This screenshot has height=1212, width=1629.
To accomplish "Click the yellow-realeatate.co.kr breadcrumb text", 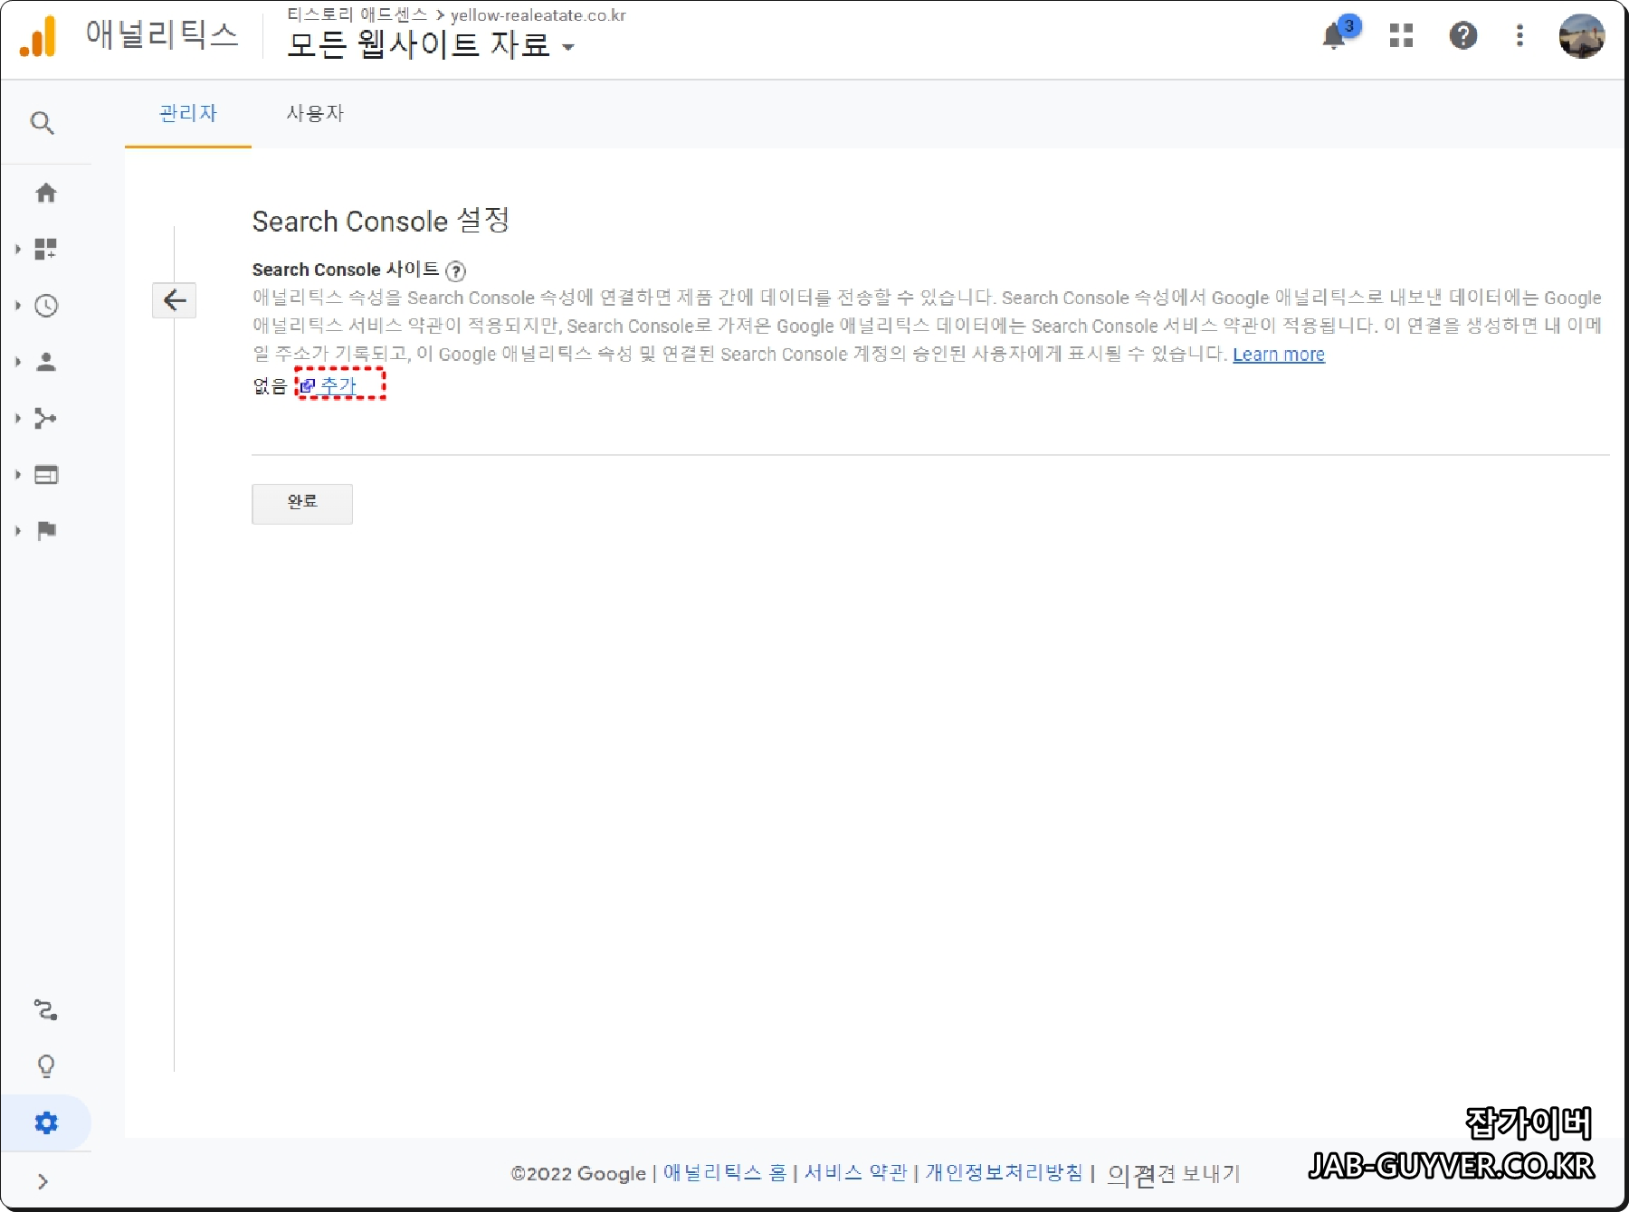I will 538,15.
